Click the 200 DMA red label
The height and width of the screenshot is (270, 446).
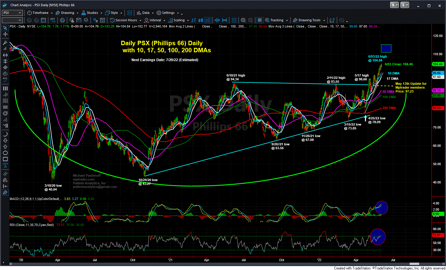[389, 108]
